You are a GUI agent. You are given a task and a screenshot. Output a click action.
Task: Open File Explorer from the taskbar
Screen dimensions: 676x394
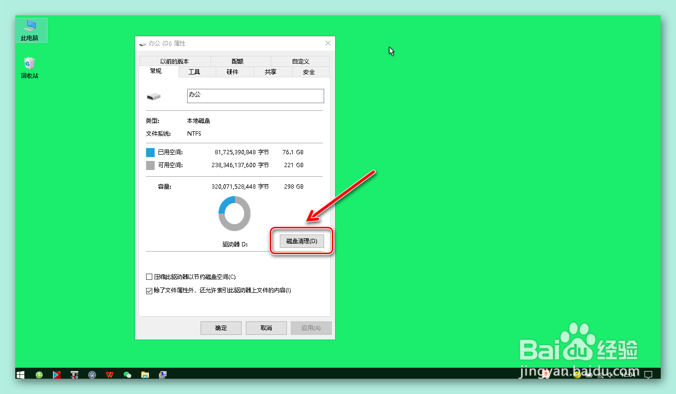click(x=145, y=375)
